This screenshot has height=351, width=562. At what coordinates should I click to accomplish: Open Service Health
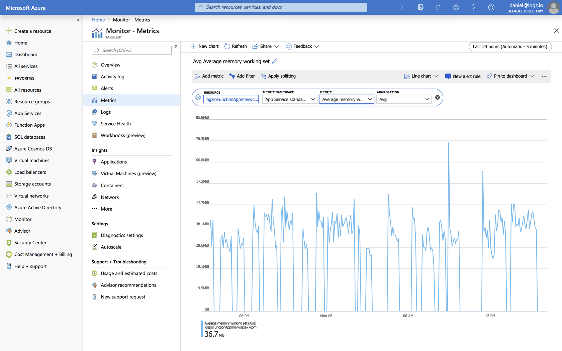[x=116, y=124]
